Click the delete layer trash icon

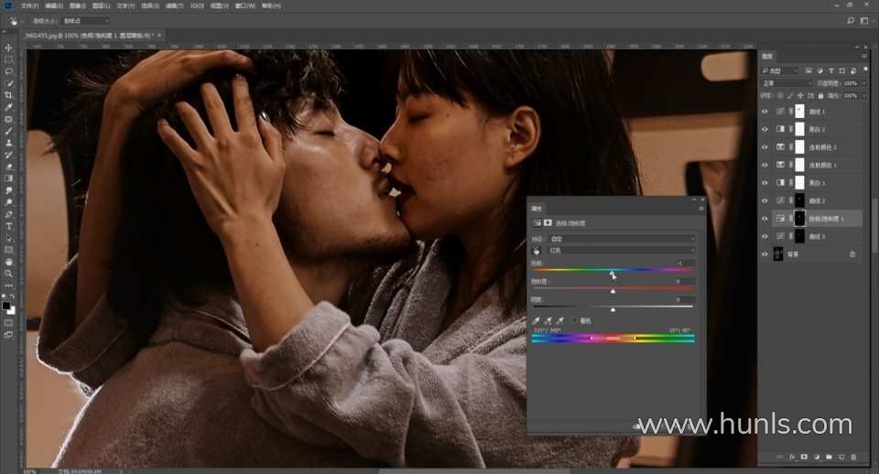pos(853,456)
